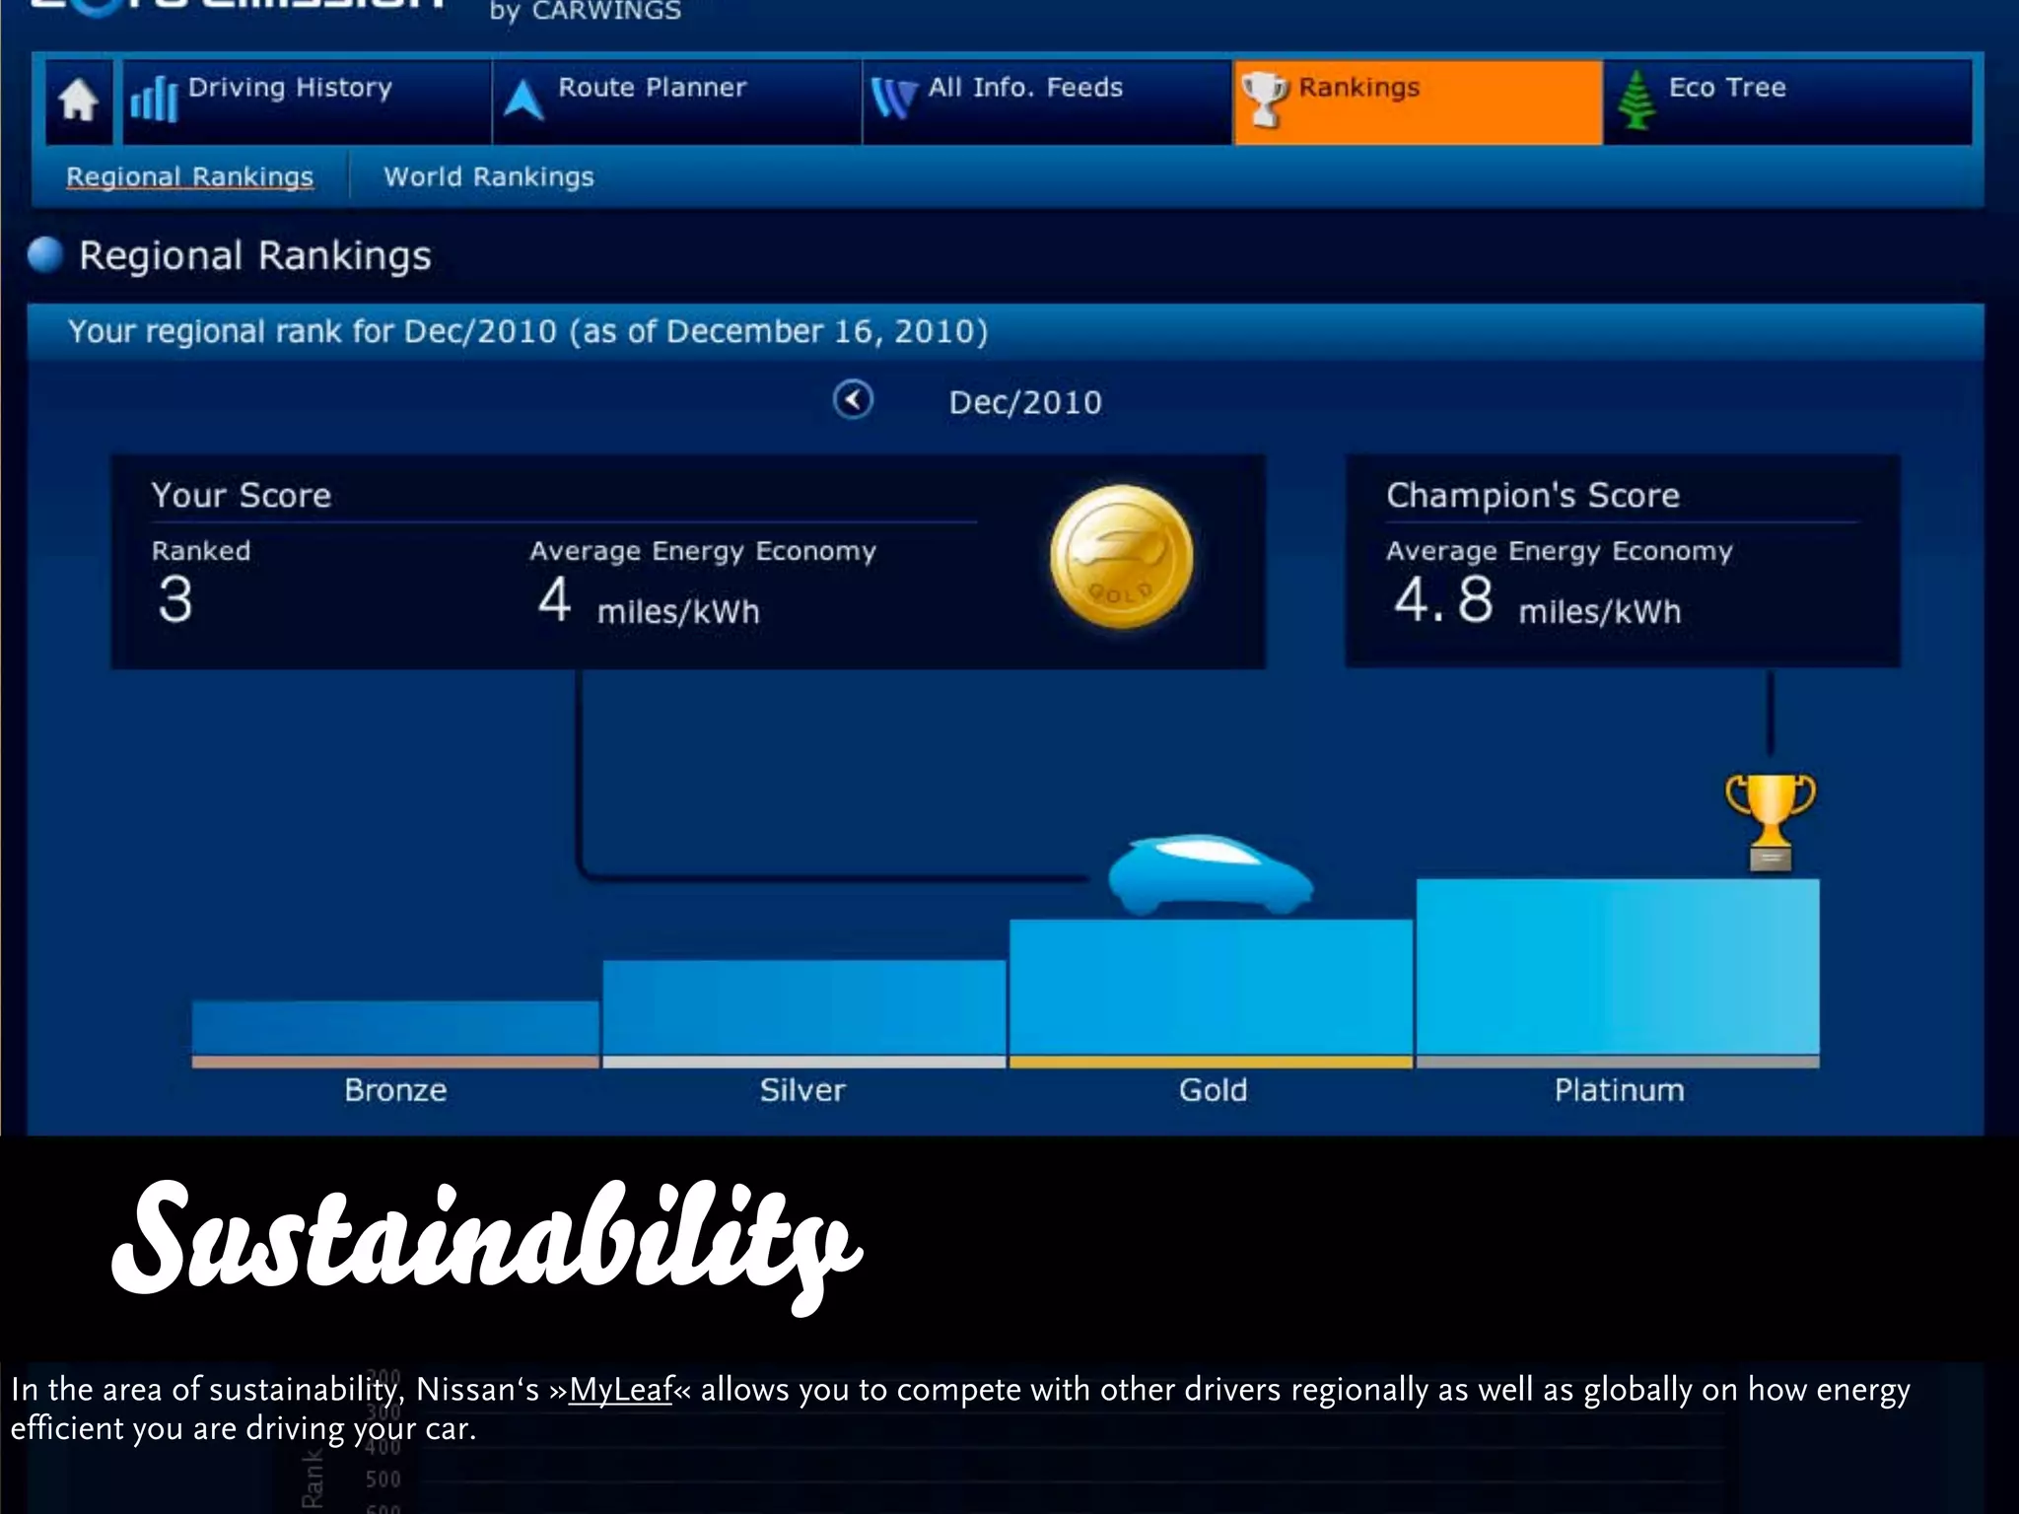
Task: Click the Platinum label
Action: point(1619,1090)
